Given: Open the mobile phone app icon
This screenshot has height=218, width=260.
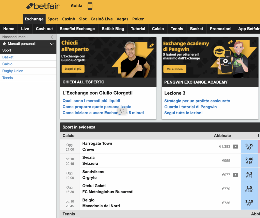Looking at the screenshot, I should click(x=90, y=6).
